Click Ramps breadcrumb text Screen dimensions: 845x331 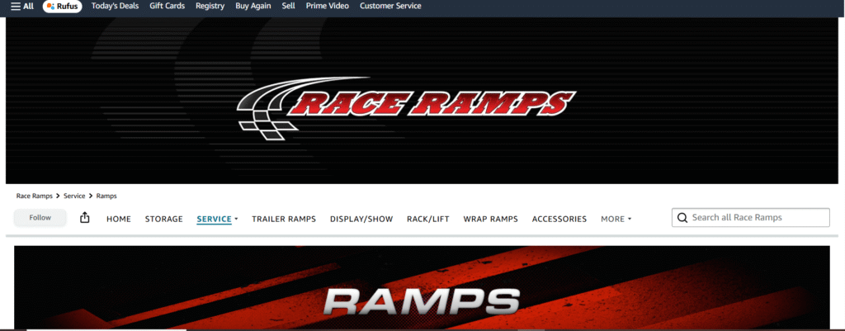tap(106, 196)
